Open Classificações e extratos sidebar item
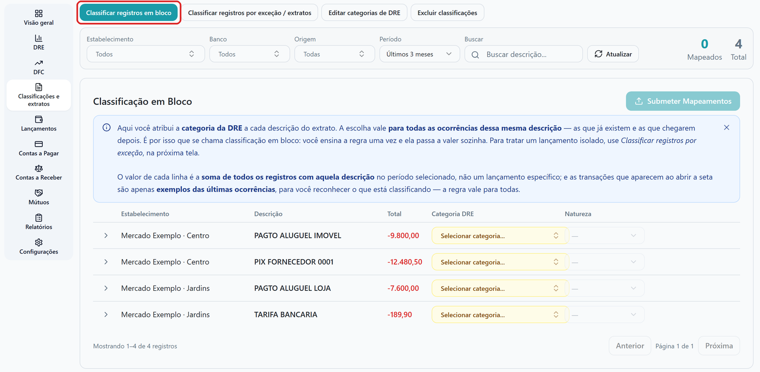 (39, 95)
